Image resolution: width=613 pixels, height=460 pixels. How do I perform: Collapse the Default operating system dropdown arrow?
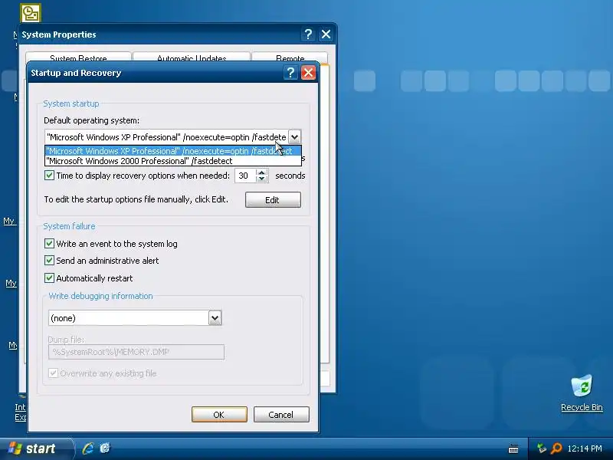point(294,137)
